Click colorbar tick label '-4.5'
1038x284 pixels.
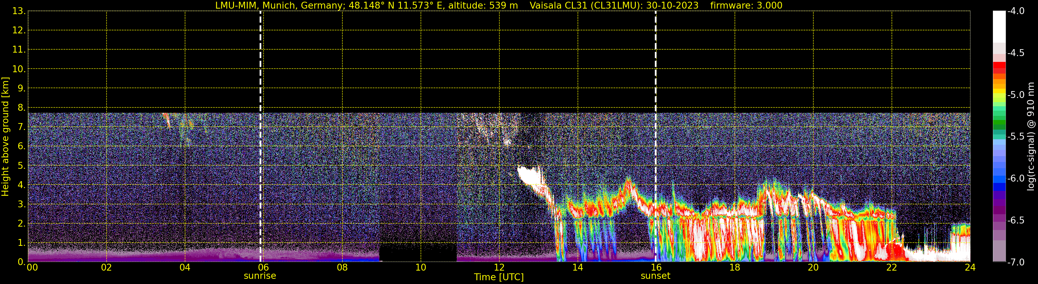click(1015, 53)
